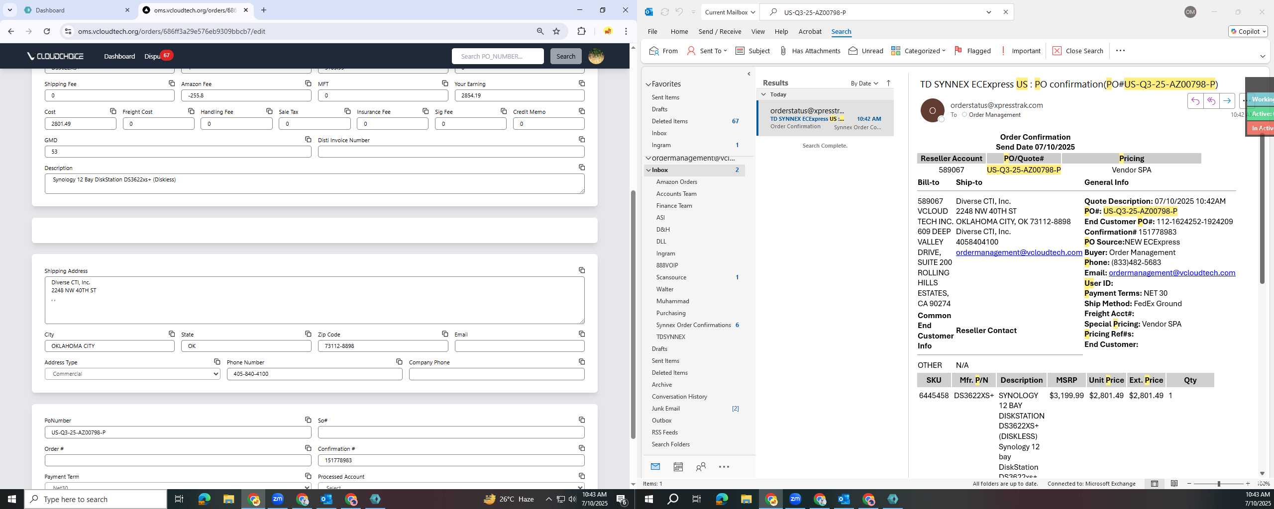Open File Explorer on left taskbar

pyautogui.click(x=228, y=499)
